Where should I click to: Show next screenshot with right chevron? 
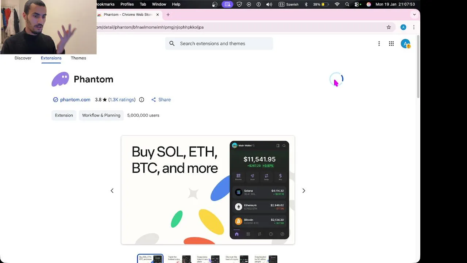click(304, 191)
